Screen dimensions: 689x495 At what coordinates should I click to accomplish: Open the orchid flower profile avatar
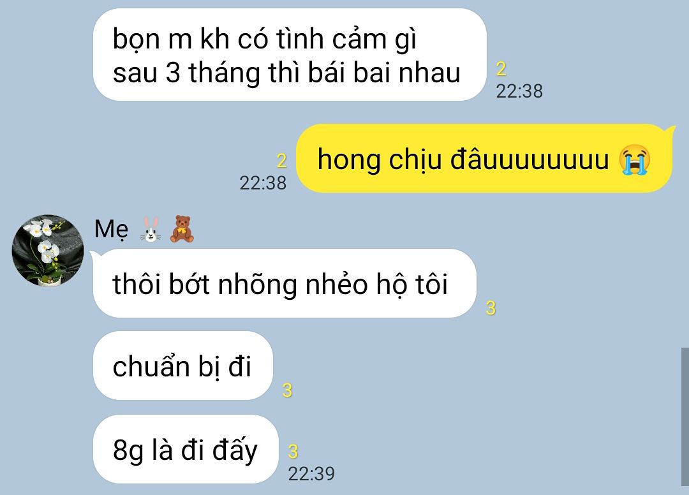48,250
